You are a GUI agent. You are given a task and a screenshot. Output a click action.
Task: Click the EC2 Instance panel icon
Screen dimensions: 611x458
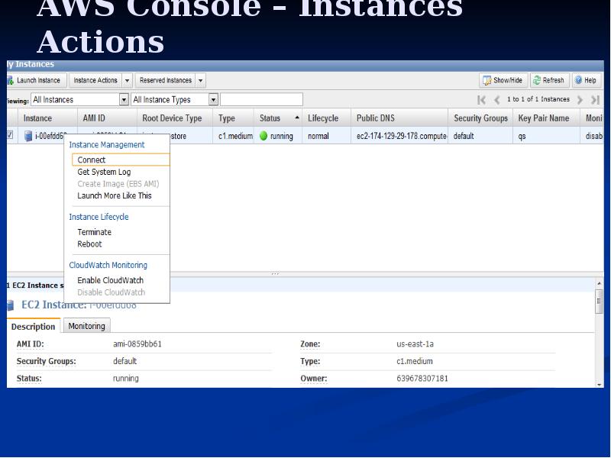click(9, 305)
